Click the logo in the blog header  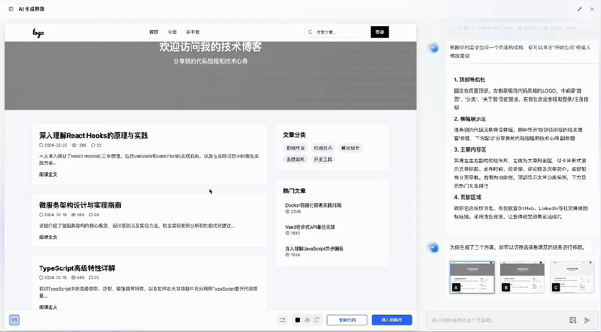38,33
